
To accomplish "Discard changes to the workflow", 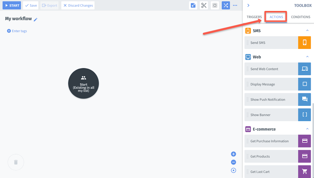I will 78,5.
